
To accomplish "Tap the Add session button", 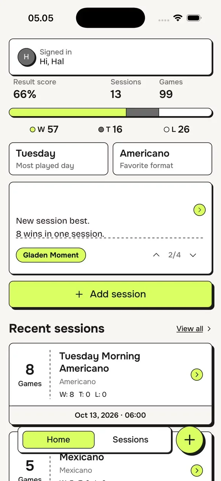I will (x=110, y=294).
